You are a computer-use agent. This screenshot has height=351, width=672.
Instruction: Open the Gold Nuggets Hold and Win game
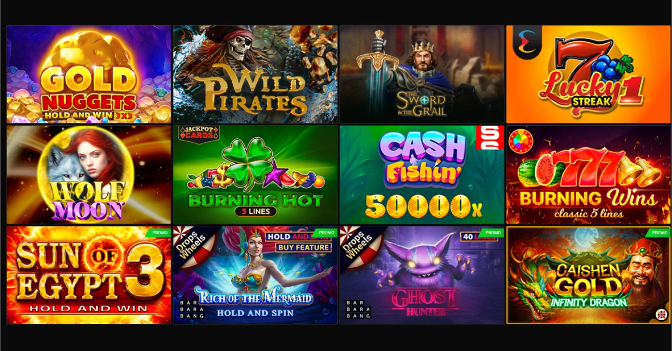pos(89,74)
